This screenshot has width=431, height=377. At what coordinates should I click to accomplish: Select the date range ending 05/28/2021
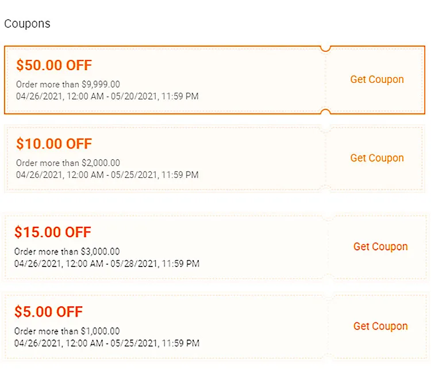(x=107, y=264)
